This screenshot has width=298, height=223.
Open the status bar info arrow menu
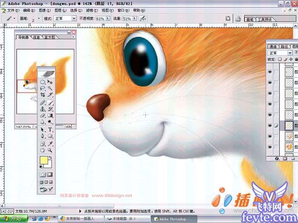[x=80, y=211]
